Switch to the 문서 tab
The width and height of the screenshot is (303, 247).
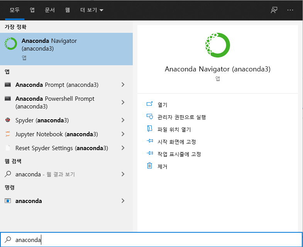pyautogui.click(x=50, y=10)
